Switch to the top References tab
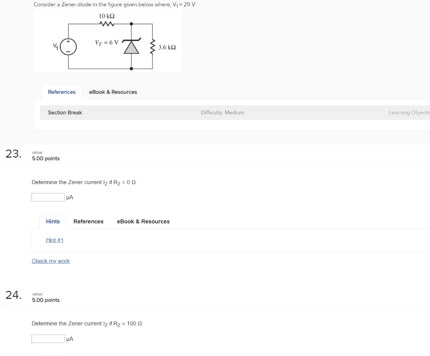 pos(62,92)
